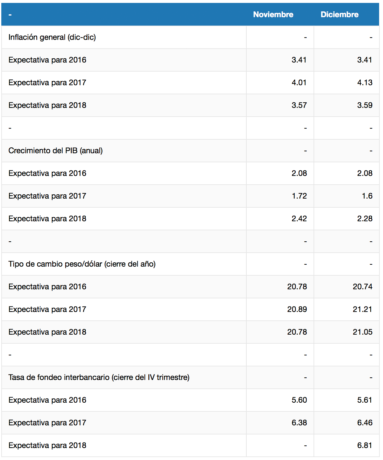Click Tipo de cambio peso/dólar heading
Screen dimensions: 383x460
(82, 264)
